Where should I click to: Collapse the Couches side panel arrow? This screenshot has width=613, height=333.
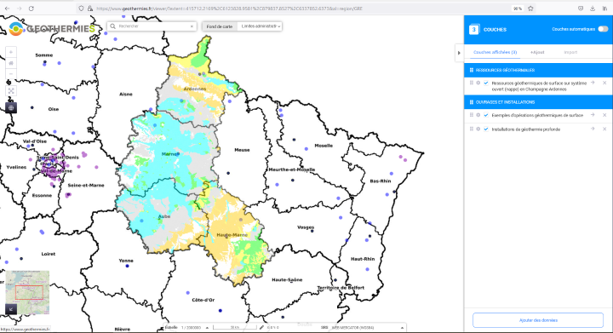point(459,53)
